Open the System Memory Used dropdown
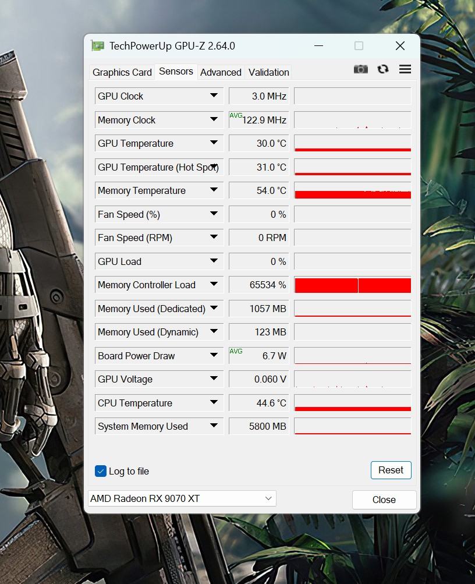The image size is (475, 584). (x=214, y=426)
